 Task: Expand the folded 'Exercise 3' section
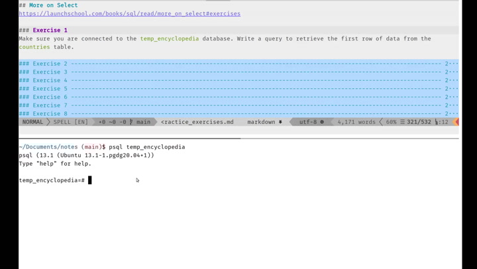click(x=238, y=72)
